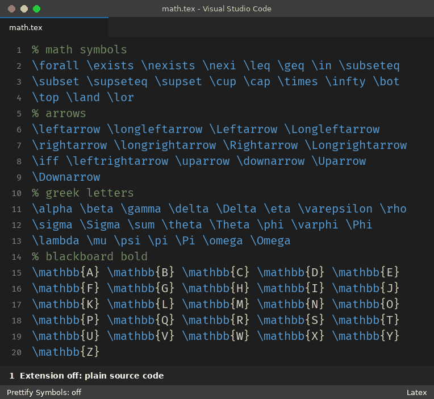Click the \mathbb{N} command
Viewport: 434px width, 399px height.
coord(291,305)
